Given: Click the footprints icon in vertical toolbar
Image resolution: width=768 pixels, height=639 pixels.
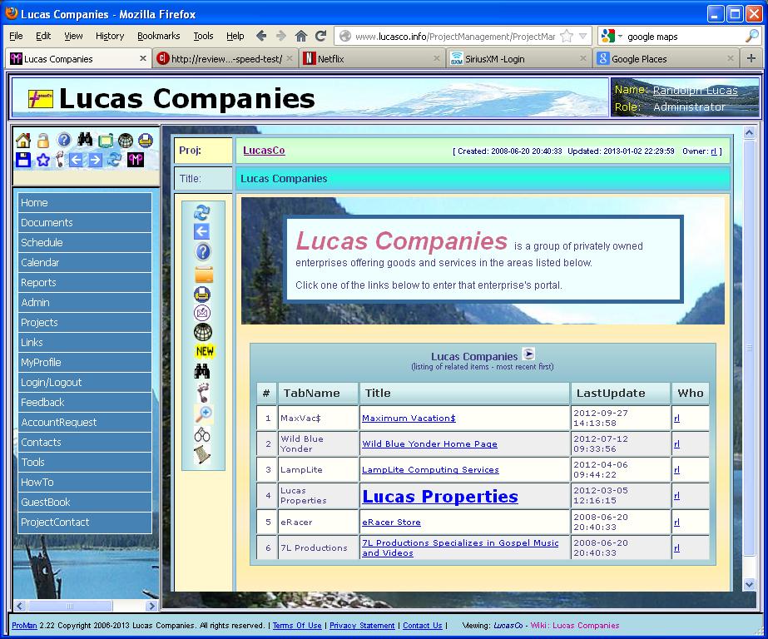Looking at the screenshot, I should pyautogui.click(x=202, y=393).
